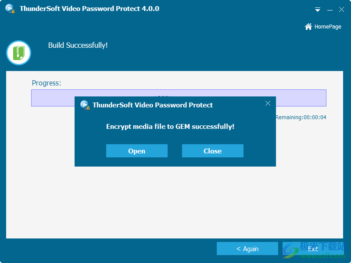Open the title bar dropdown menu arrow
The image size is (351, 263).
click(x=317, y=10)
